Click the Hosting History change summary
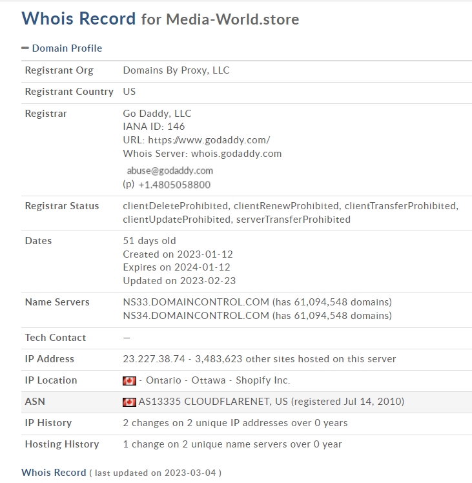Viewport: 472px width, 483px height. pos(232,444)
